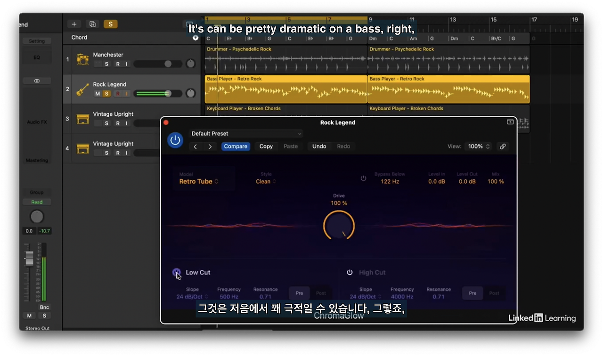Toggle the global solo S button in track header bar
Screen dimensions: 603x356
point(110,24)
